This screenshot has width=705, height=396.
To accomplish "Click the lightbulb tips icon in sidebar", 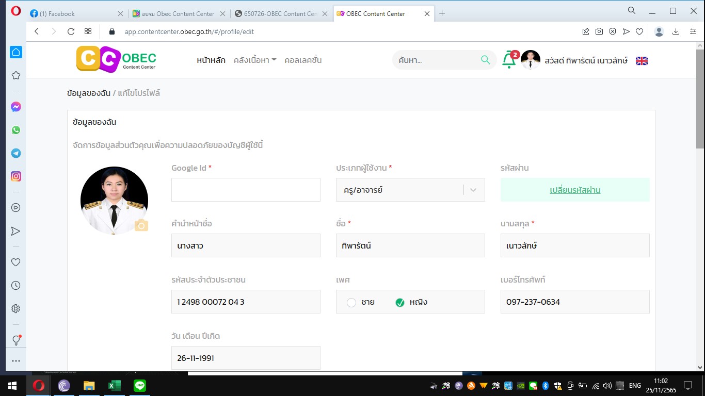I will pyautogui.click(x=16, y=340).
